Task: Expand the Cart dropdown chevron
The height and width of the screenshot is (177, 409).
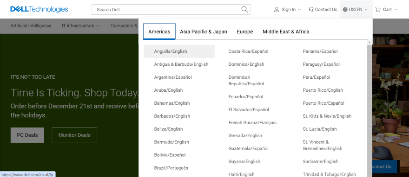Action: coord(396,10)
